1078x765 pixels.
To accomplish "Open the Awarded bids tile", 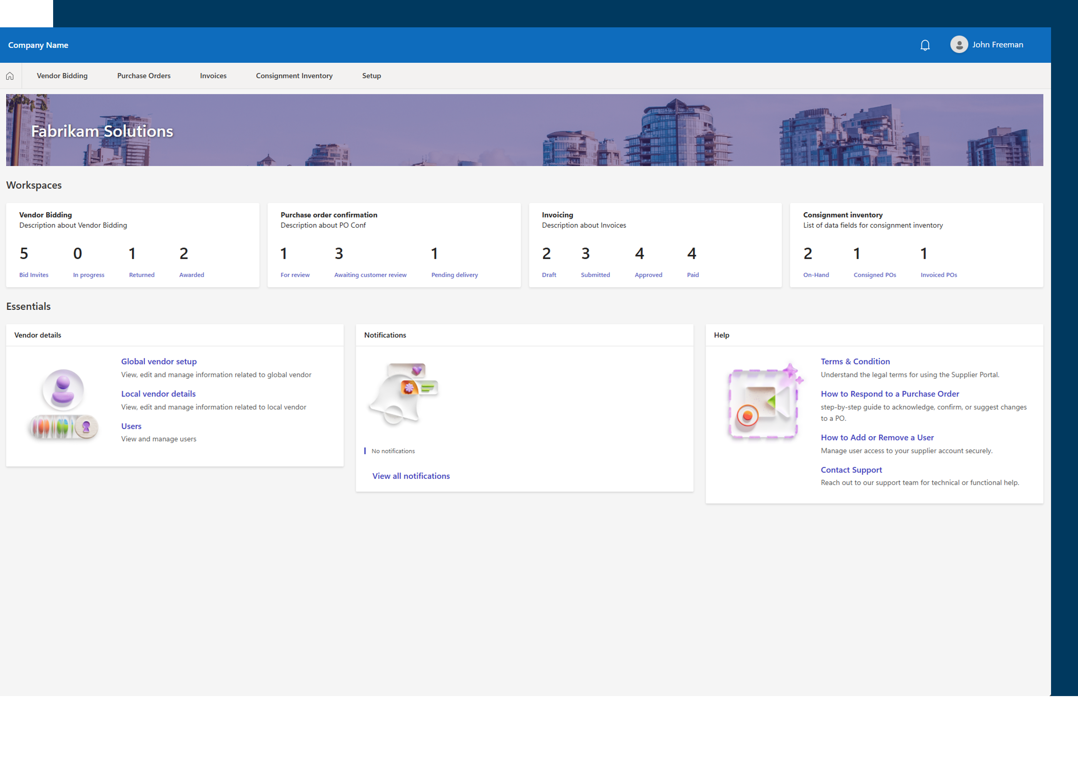I will click(192, 261).
